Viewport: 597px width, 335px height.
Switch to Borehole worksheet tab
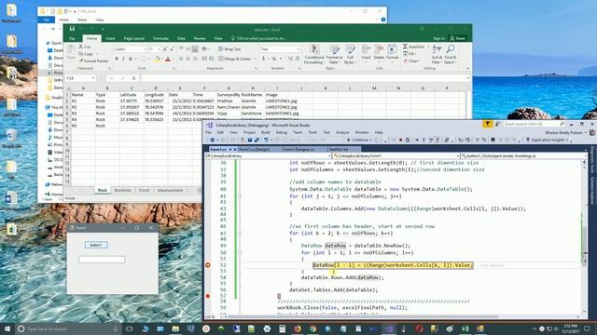122,190
